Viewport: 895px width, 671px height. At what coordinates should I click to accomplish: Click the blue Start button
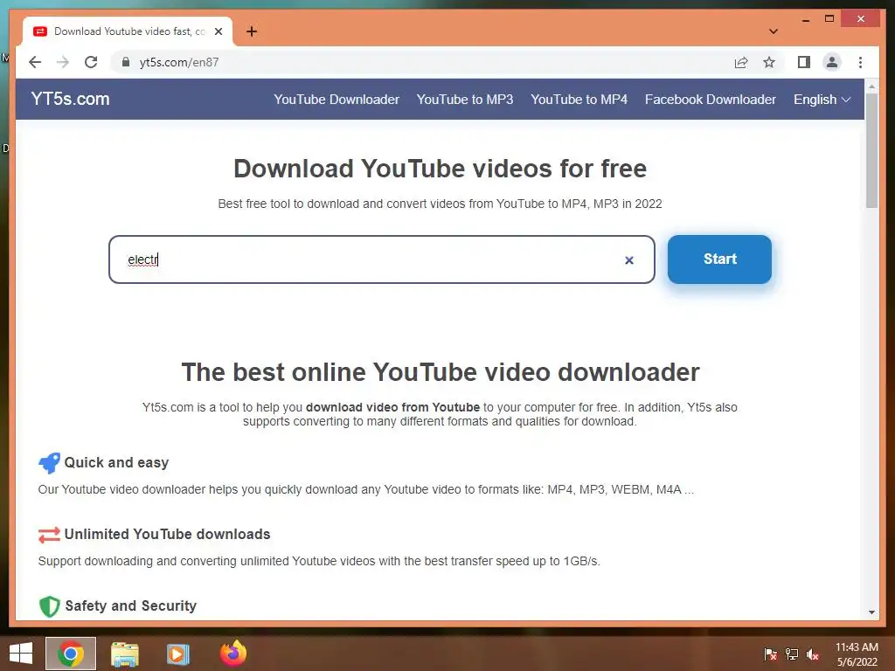pyautogui.click(x=719, y=259)
